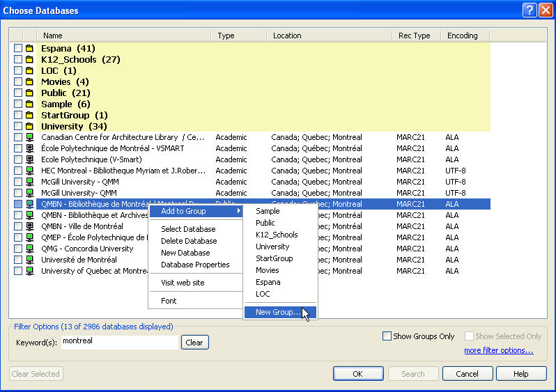
Task: Click the Keyword(s) input field
Action: pyautogui.click(x=120, y=342)
